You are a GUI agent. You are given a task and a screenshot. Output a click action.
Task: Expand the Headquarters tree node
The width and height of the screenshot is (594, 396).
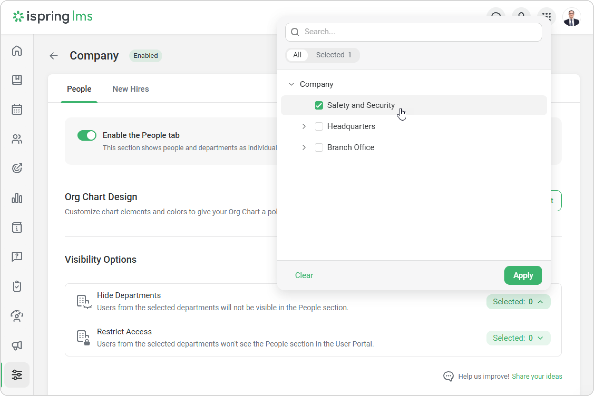(x=304, y=126)
